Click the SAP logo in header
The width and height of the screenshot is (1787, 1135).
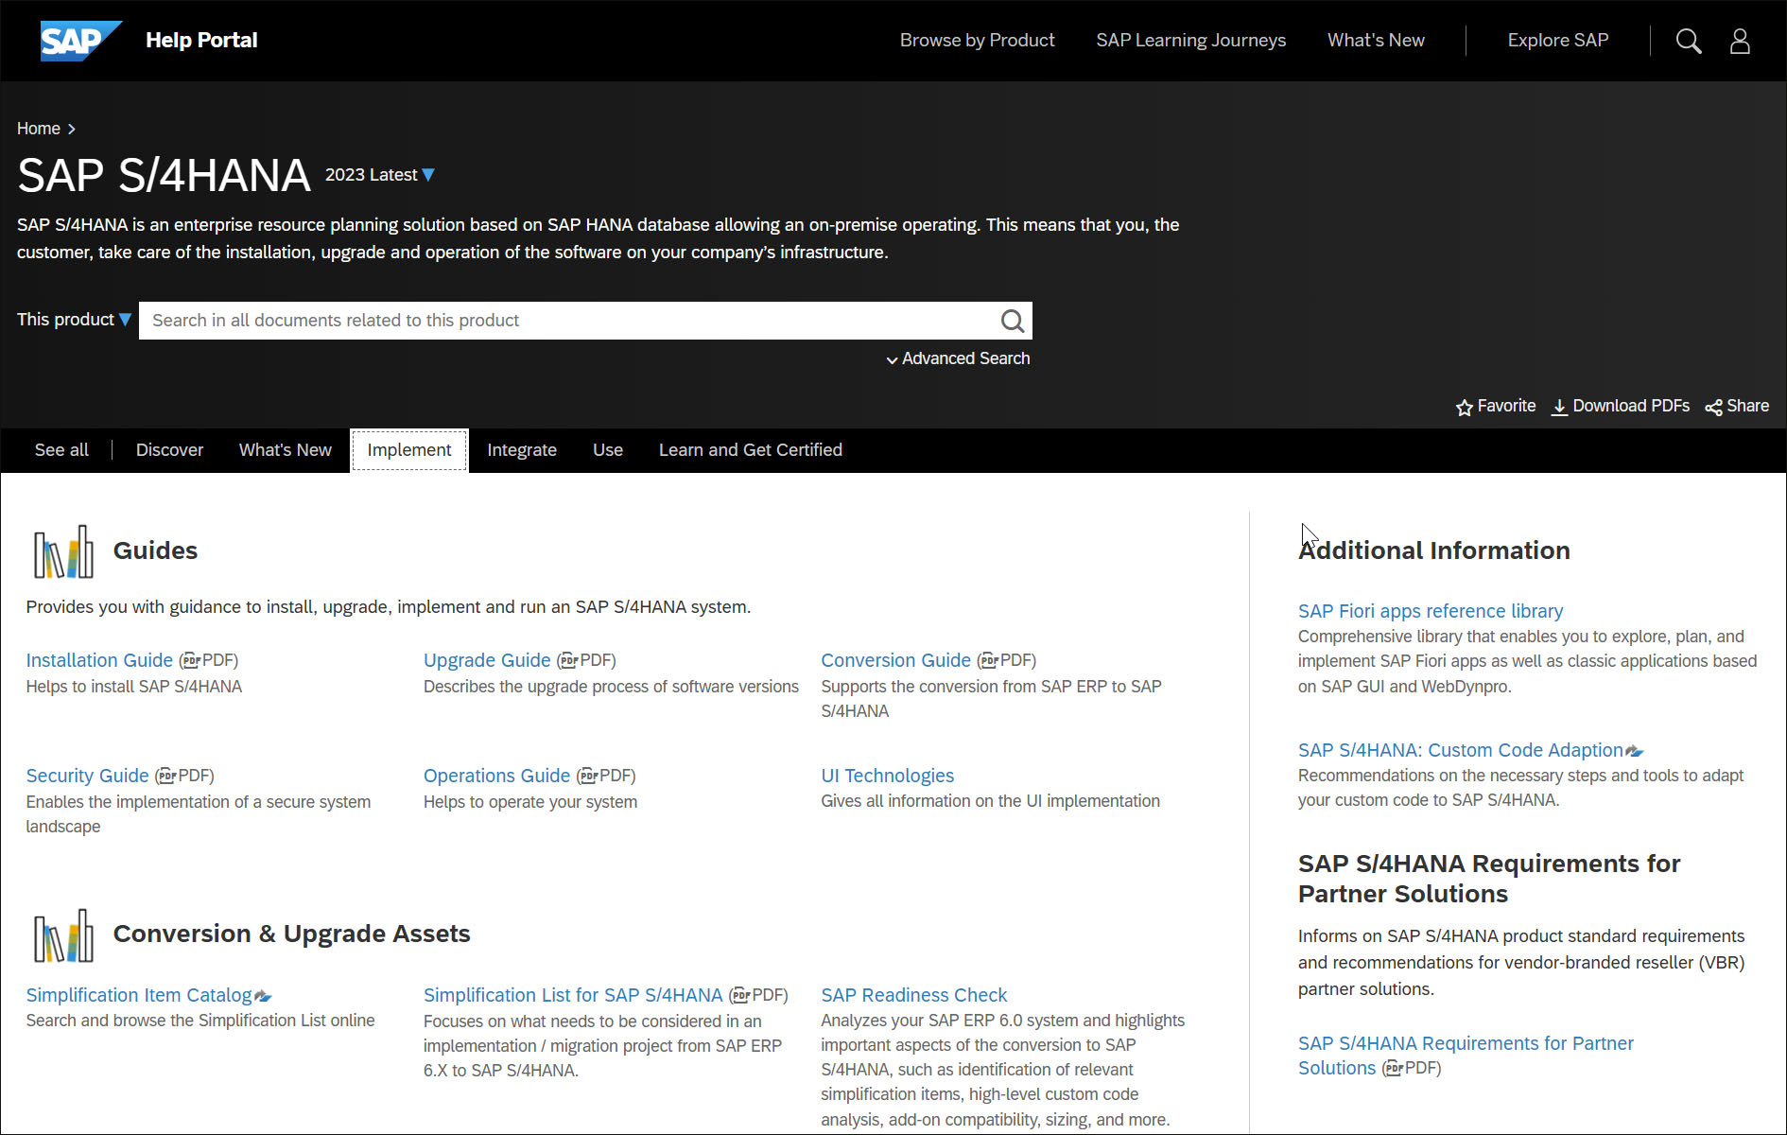(80, 41)
